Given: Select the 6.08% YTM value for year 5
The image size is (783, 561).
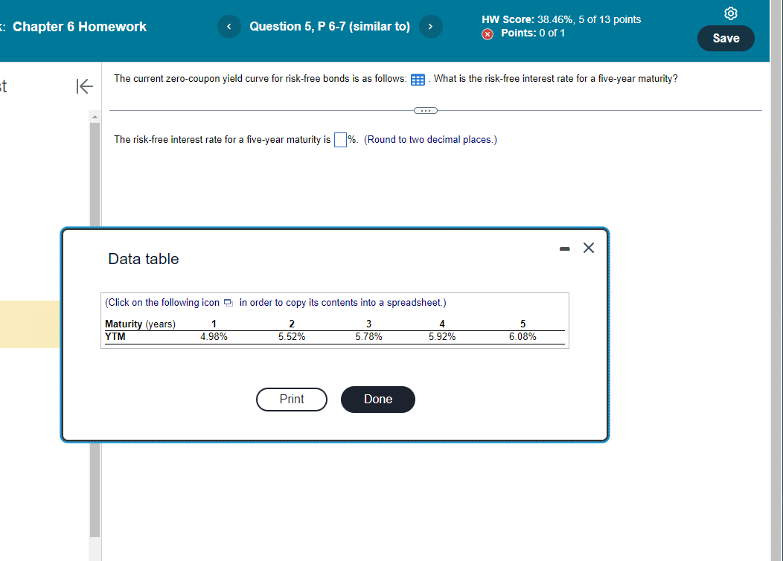Looking at the screenshot, I should point(522,336).
